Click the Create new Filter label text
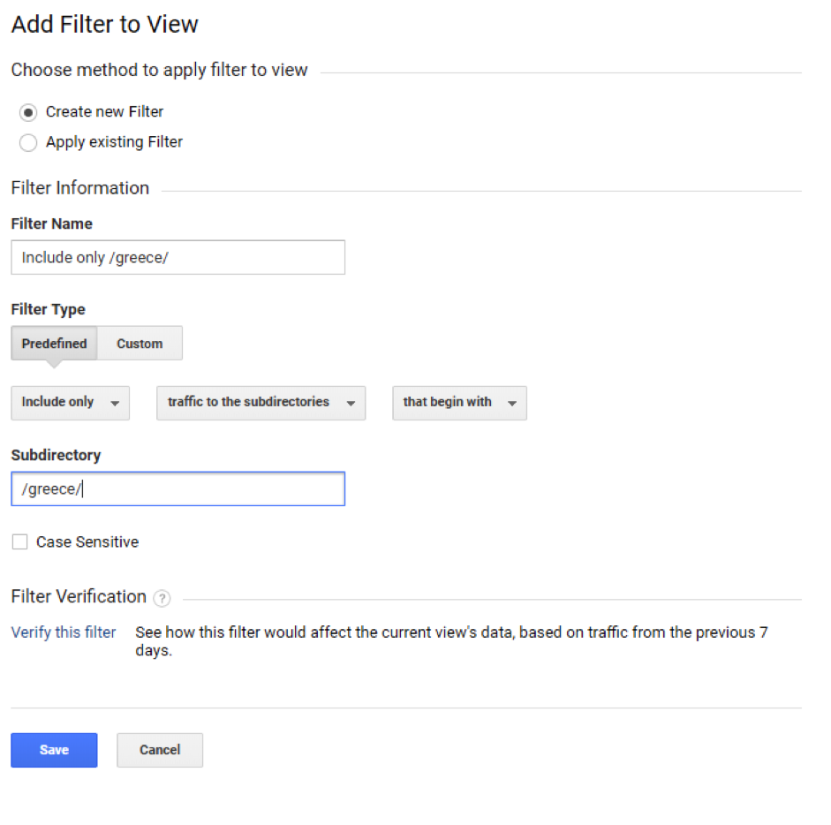 coord(104,112)
